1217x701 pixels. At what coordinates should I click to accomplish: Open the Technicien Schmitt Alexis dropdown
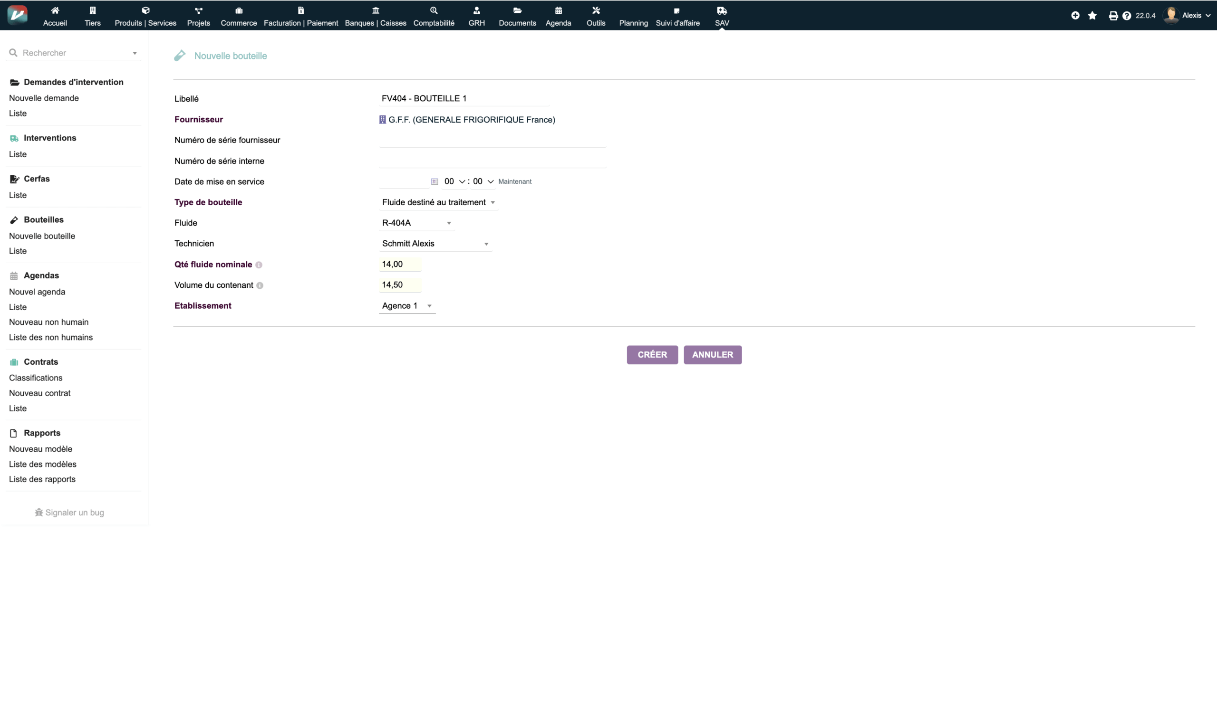(x=435, y=244)
